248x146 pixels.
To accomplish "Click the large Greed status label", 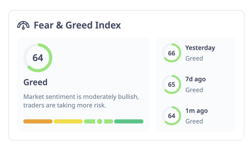I will pyautogui.click(x=35, y=82).
